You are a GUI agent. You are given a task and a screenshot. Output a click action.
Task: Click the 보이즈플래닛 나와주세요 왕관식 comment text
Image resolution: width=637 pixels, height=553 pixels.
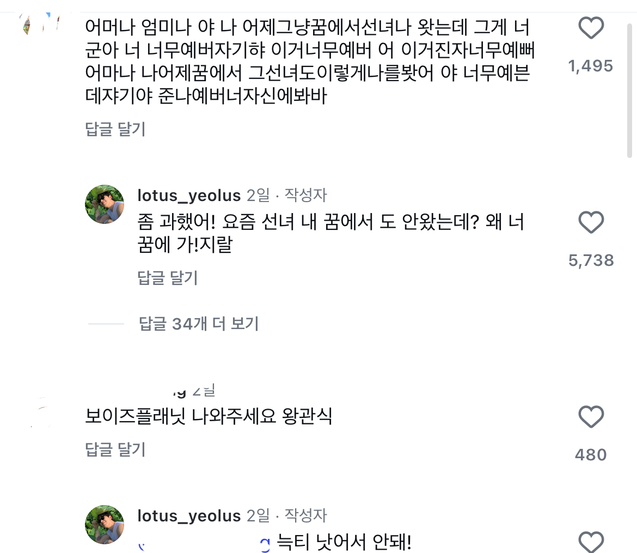209,417
